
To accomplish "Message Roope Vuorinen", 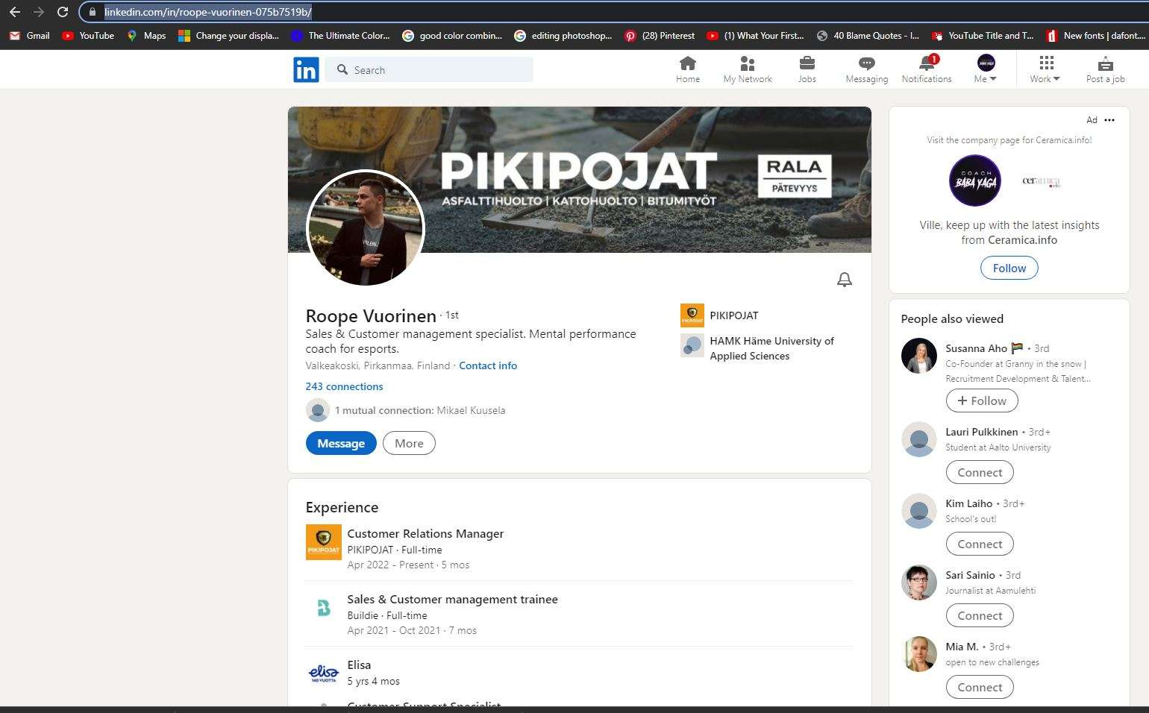I will pos(341,443).
